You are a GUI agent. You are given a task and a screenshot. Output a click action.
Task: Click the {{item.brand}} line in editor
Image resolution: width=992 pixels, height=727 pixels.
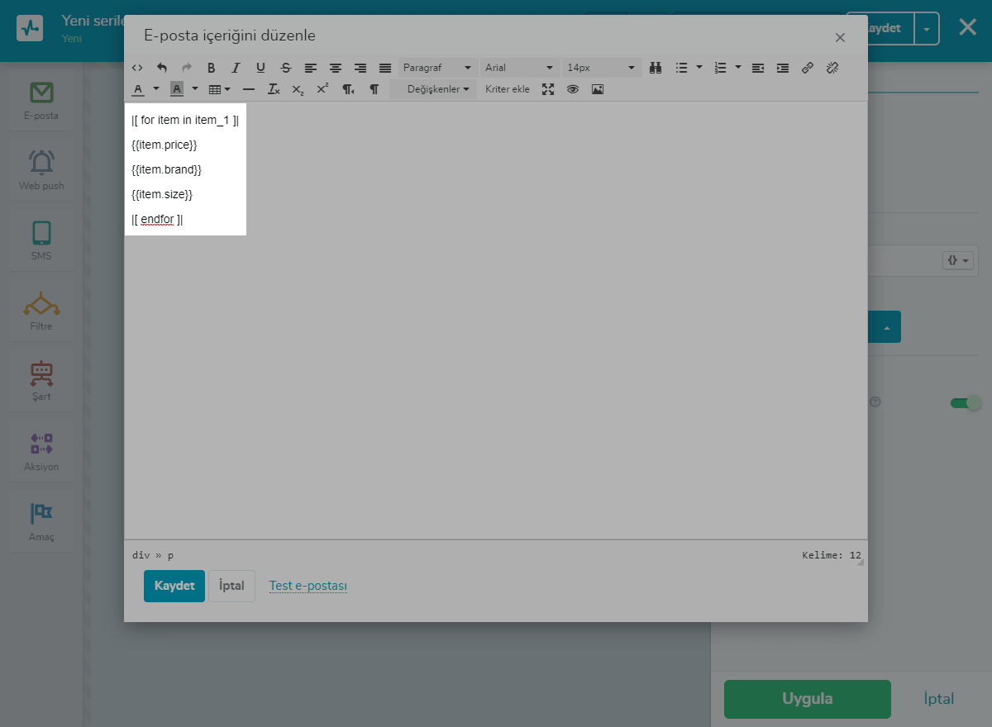coord(167,169)
